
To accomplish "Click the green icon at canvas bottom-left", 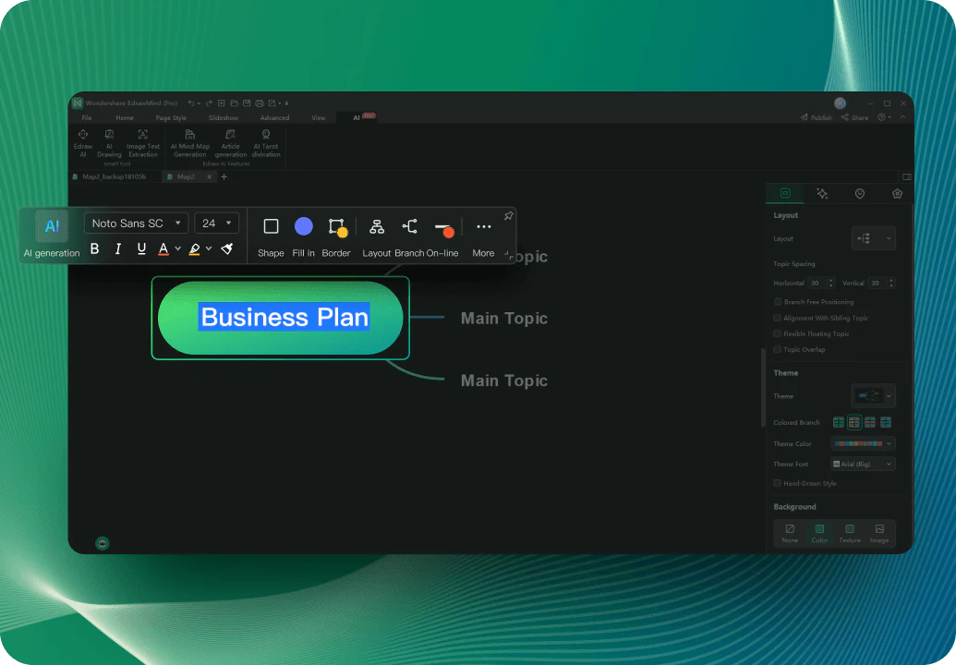I will click(x=103, y=543).
